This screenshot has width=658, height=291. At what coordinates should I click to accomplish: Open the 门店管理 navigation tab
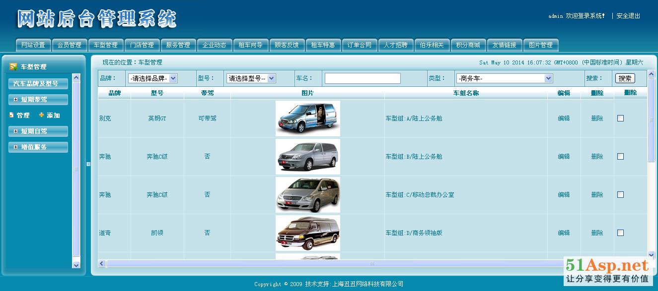point(142,45)
